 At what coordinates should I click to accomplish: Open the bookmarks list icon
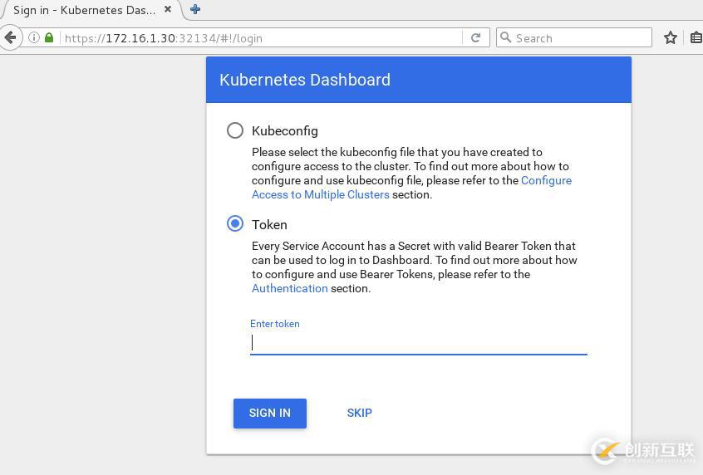[x=696, y=37]
